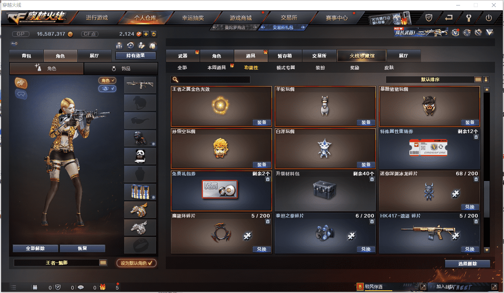
Task: Click the wrench settings icon
Action: tap(469, 18)
